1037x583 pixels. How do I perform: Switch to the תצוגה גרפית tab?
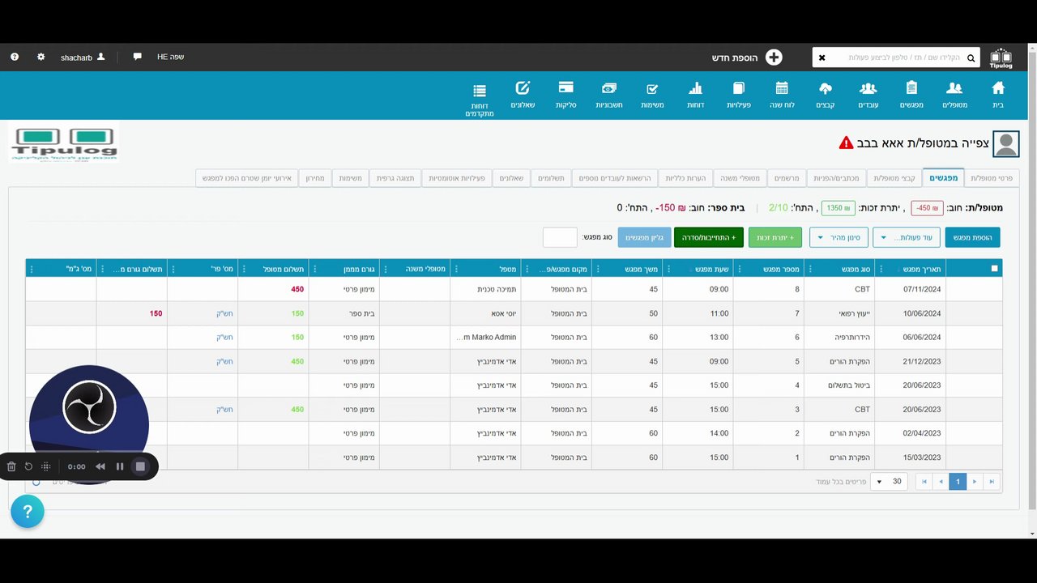coord(395,178)
